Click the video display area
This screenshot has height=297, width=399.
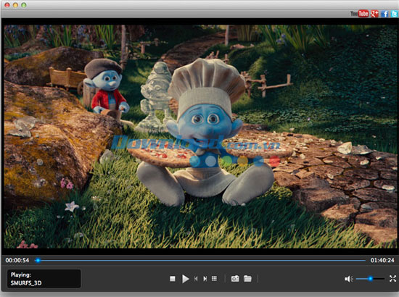(200, 136)
